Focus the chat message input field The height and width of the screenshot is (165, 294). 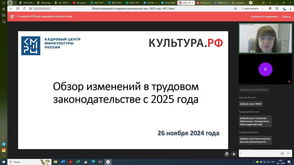click(259, 153)
